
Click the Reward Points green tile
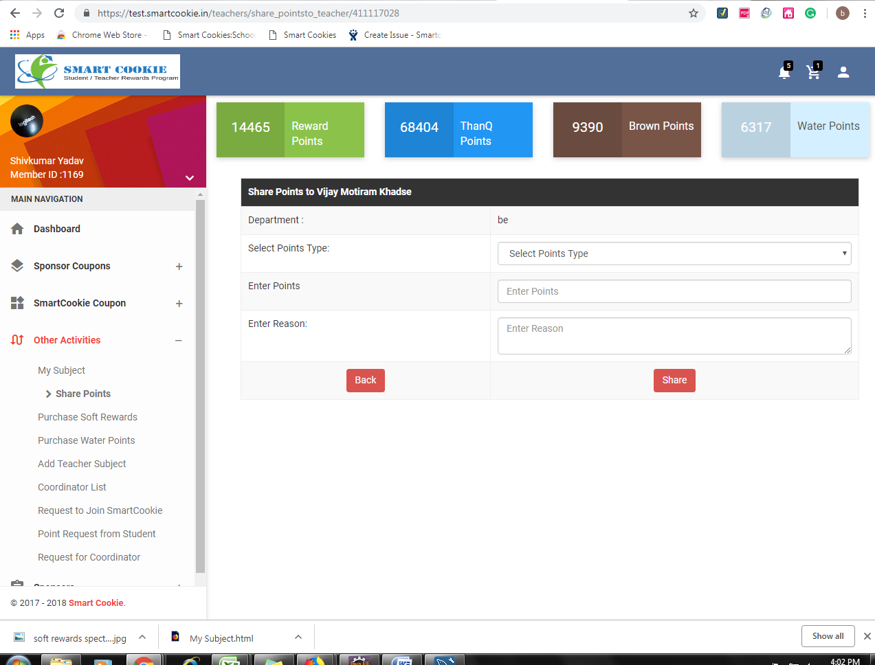[x=290, y=130]
